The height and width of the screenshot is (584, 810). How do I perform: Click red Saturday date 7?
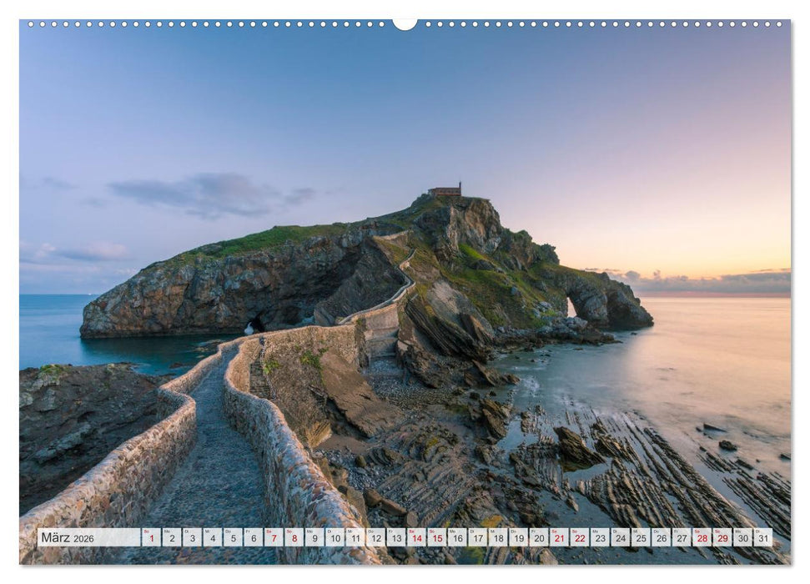coord(274,538)
